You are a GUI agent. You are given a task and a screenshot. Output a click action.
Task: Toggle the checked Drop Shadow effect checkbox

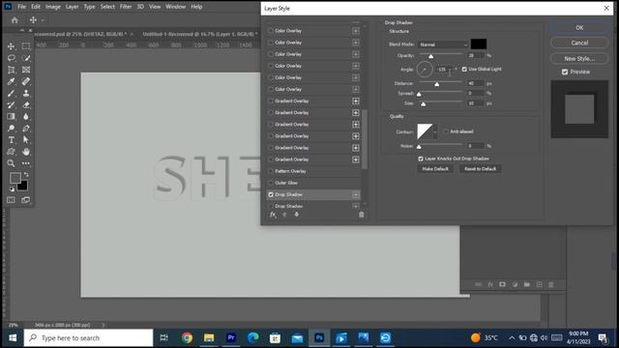(271, 194)
